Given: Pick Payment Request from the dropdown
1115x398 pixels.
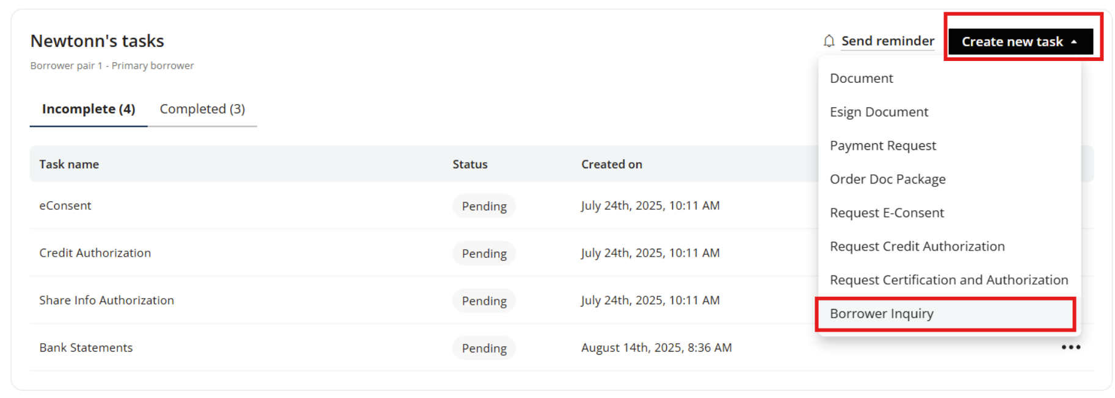Looking at the screenshot, I should pos(882,146).
